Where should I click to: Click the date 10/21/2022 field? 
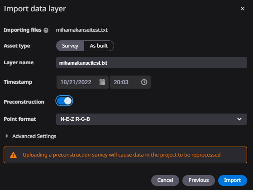coord(82,82)
